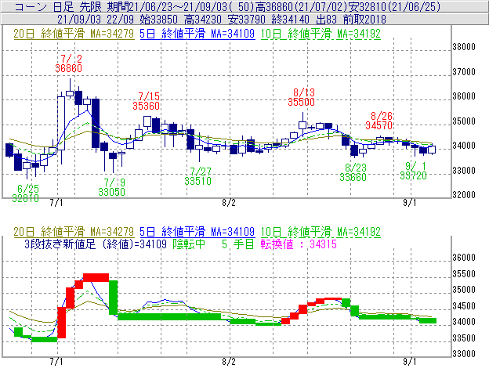Image resolution: width=489 pixels, height=372 pixels.
Task: Select the 7/15 35360 high label
Action: pos(147,101)
